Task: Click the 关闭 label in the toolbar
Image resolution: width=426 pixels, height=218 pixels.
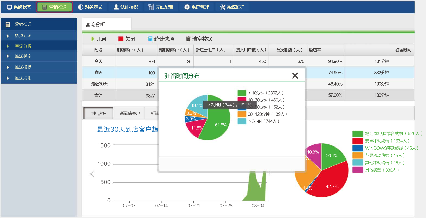Action: (x=130, y=39)
